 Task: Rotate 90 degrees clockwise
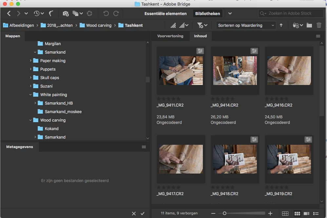pos(116,13)
